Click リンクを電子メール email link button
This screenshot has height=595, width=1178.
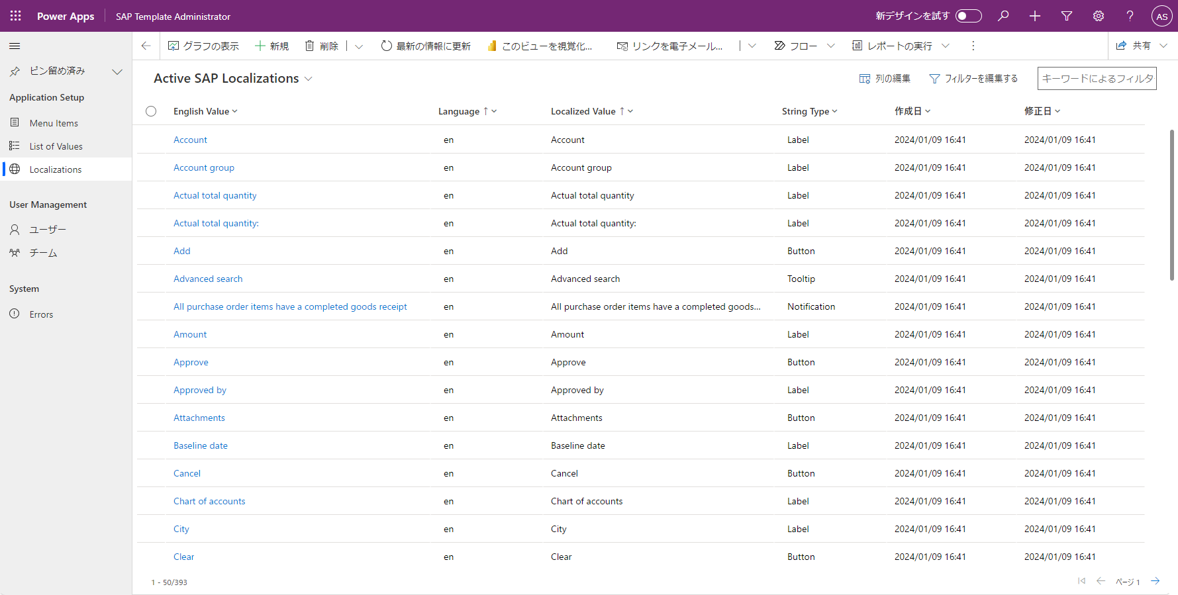point(669,46)
